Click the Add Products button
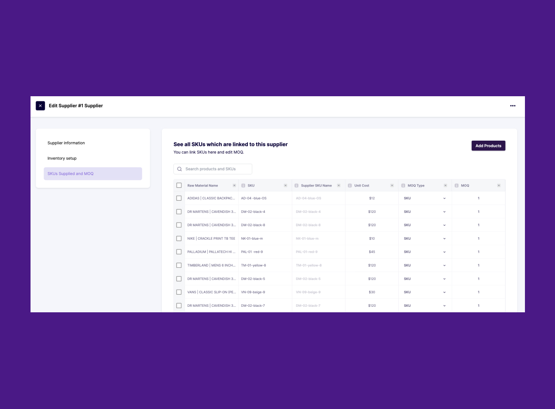The image size is (555, 409). click(x=488, y=145)
